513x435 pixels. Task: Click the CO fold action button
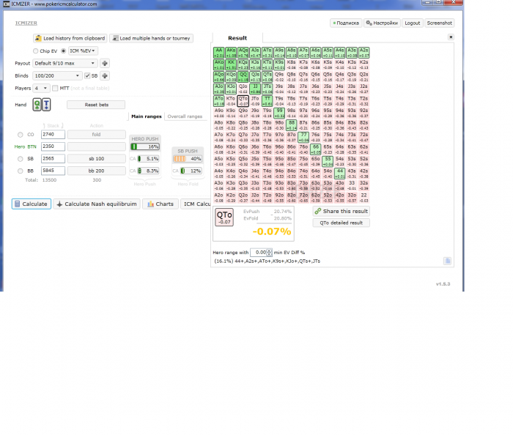(97, 134)
